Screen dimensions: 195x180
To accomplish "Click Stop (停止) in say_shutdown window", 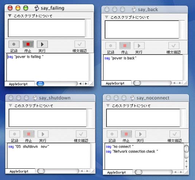I will 29,134.
